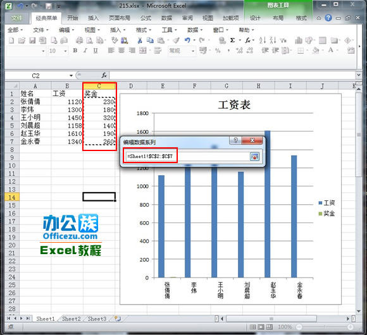Screen dimensions: 367x335
Task: Click the Paste clipboard icon
Action: (x=161, y=40)
